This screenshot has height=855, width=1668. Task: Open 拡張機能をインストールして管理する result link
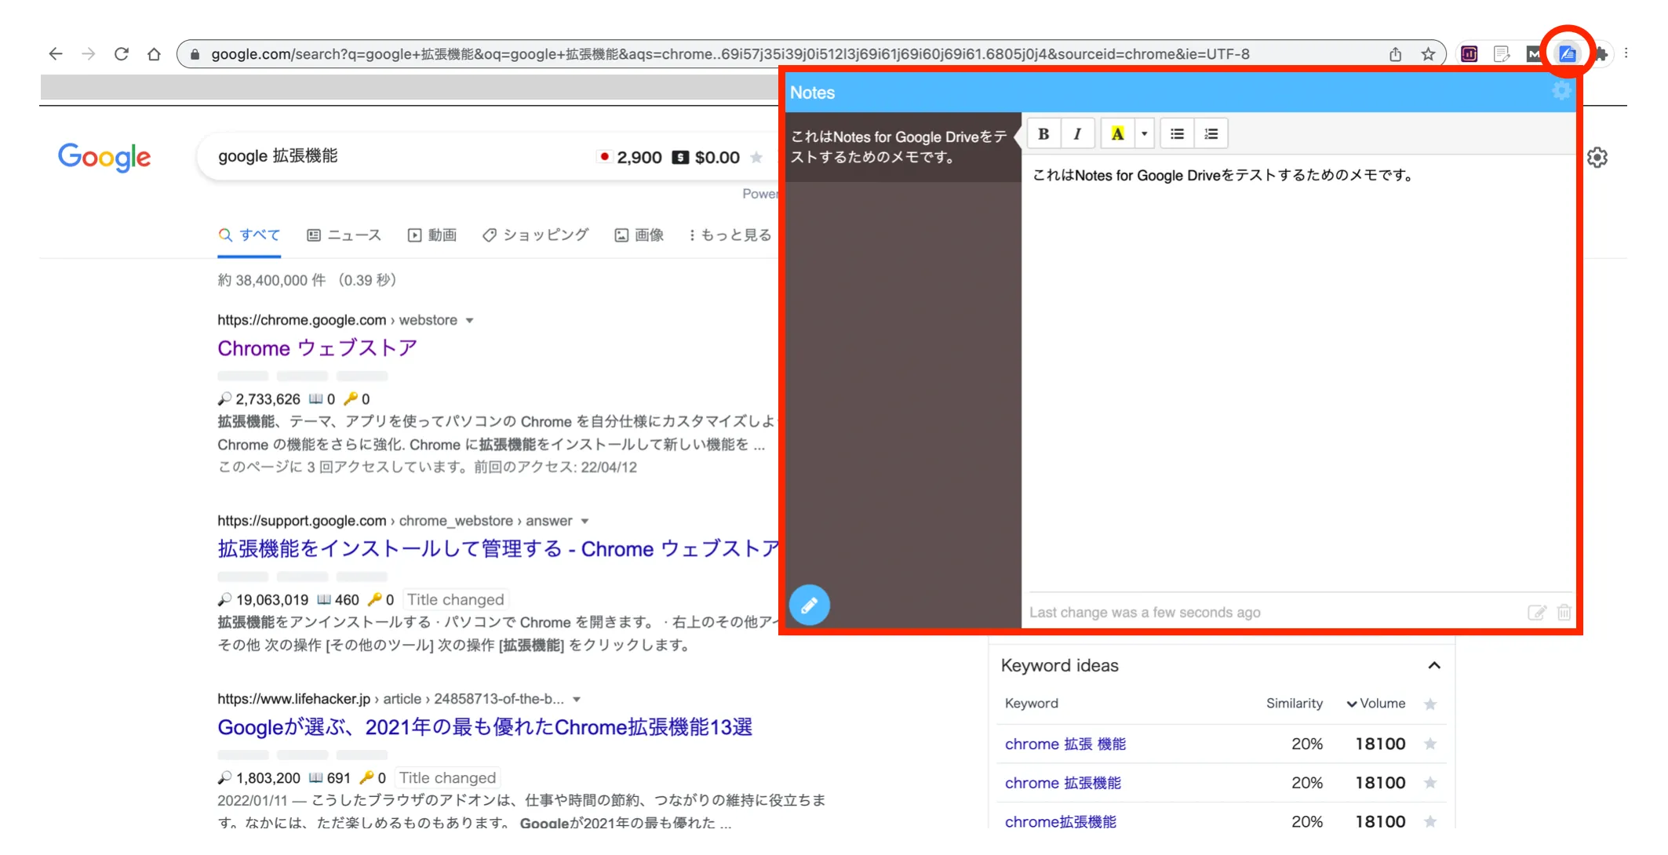(x=498, y=548)
